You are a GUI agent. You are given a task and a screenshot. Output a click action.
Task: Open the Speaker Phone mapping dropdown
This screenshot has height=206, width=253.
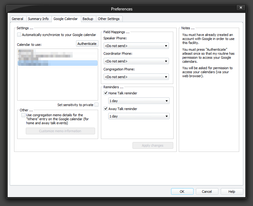136,46
